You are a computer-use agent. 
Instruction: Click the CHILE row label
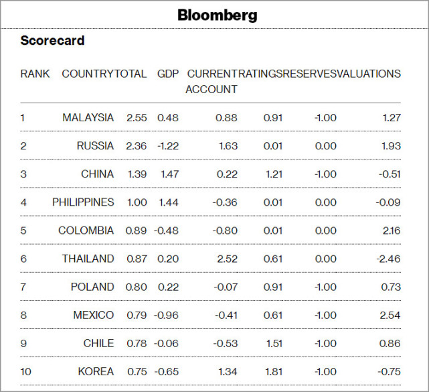(x=98, y=343)
